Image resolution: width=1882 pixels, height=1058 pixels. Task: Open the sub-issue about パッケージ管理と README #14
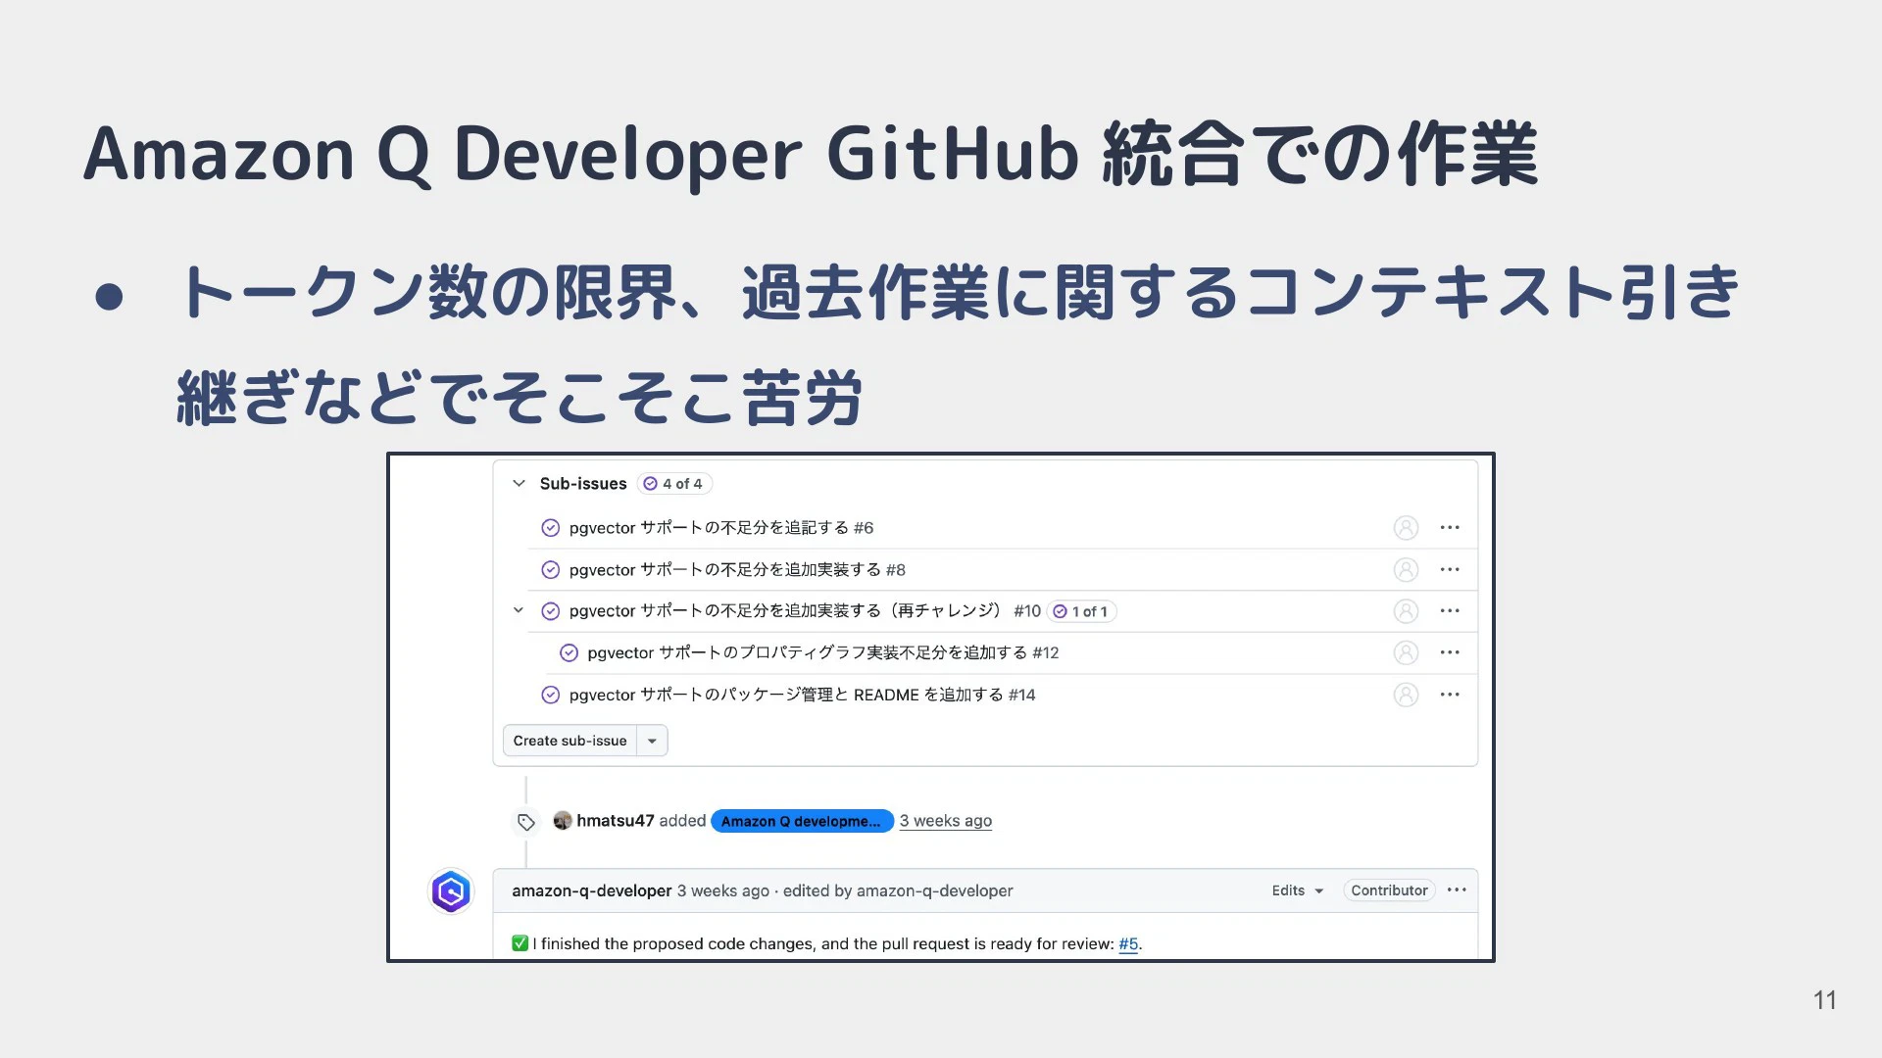802,695
